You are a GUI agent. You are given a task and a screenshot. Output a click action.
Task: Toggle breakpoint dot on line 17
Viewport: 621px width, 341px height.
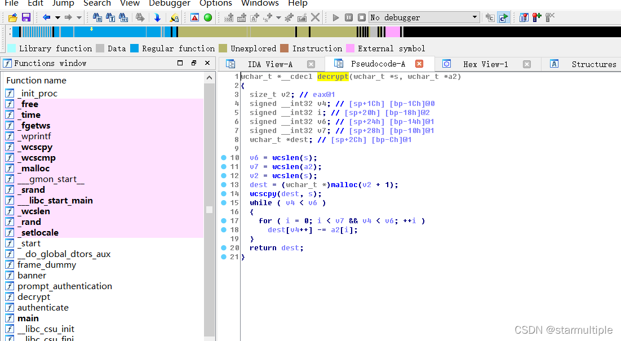pyautogui.click(x=224, y=220)
